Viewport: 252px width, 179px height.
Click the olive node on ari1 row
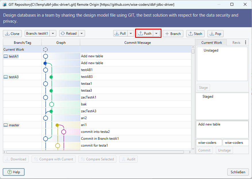click(x=57, y=125)
